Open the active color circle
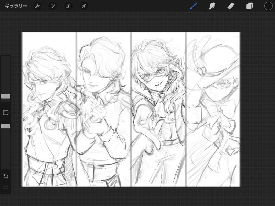The width and height of the screenshot is (275, 206). pos(268,6)
